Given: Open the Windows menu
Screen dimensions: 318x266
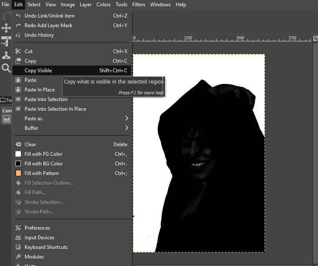Looking at the screenshot, I should coord(160,5).
